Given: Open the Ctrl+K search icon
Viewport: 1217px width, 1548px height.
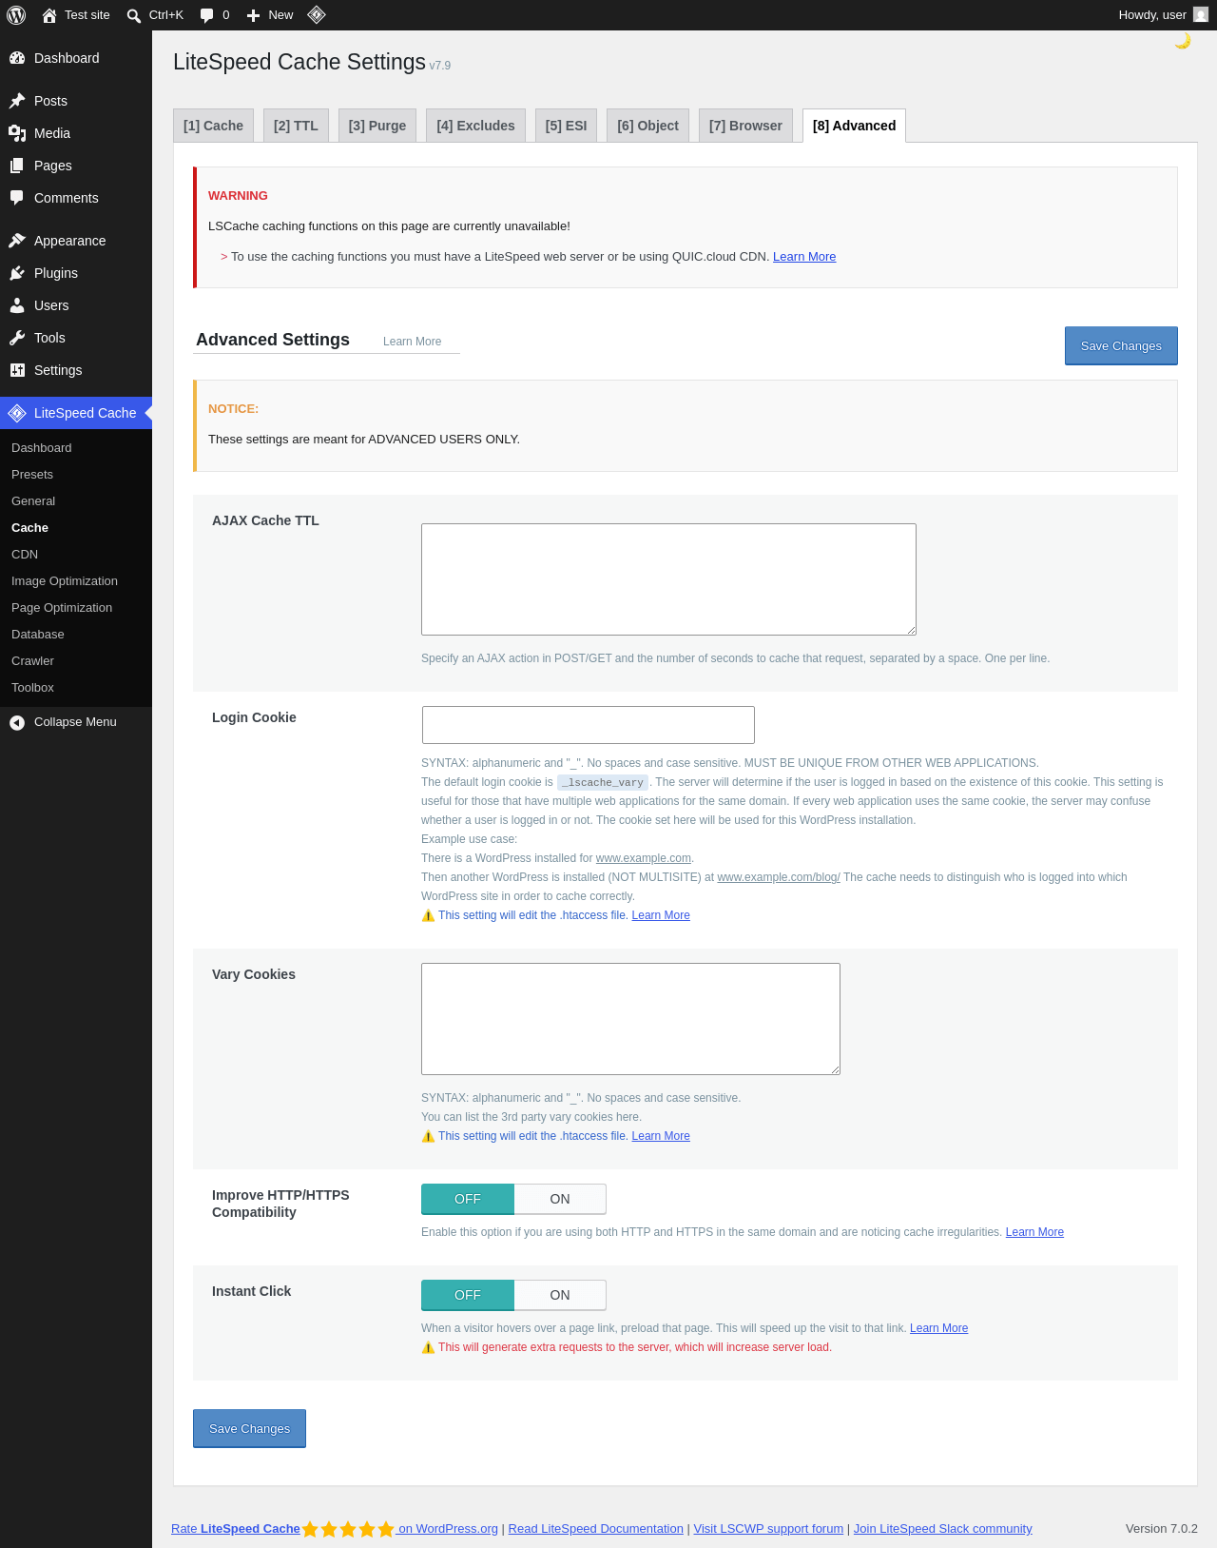Looking at the screenshot, I should [134, 15].
